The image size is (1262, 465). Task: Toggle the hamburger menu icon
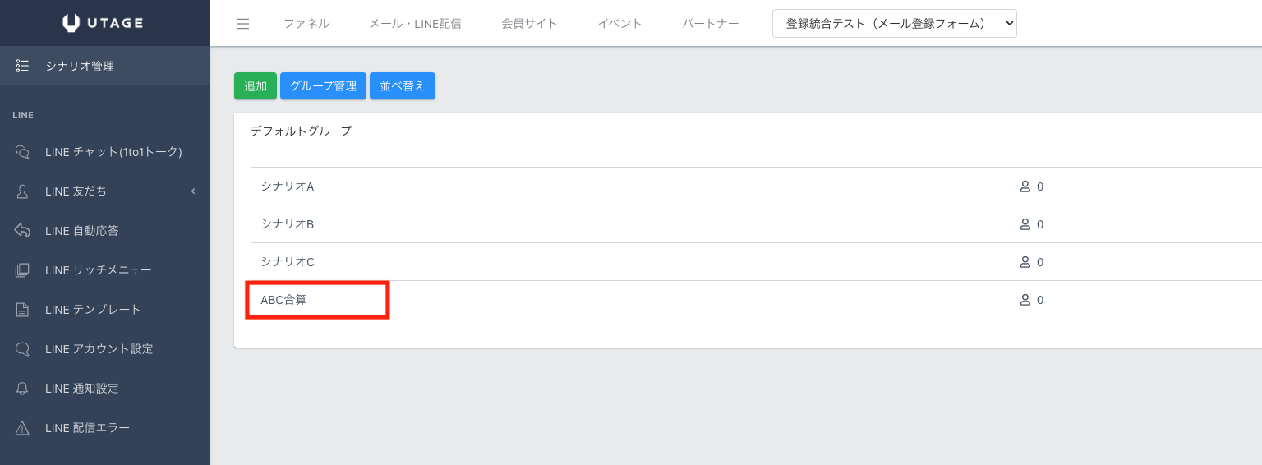(x=243, y=24)
